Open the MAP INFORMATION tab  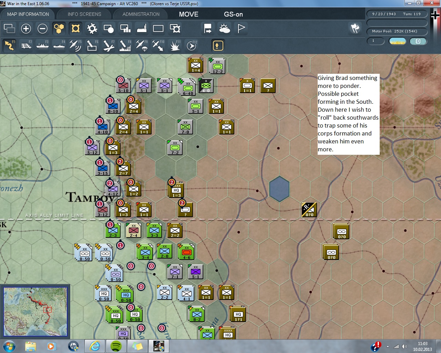(28, 14)
